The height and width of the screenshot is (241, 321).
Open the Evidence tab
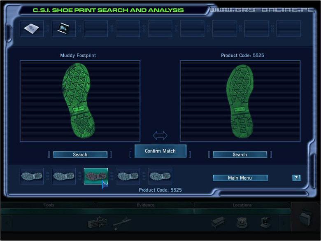146,205
